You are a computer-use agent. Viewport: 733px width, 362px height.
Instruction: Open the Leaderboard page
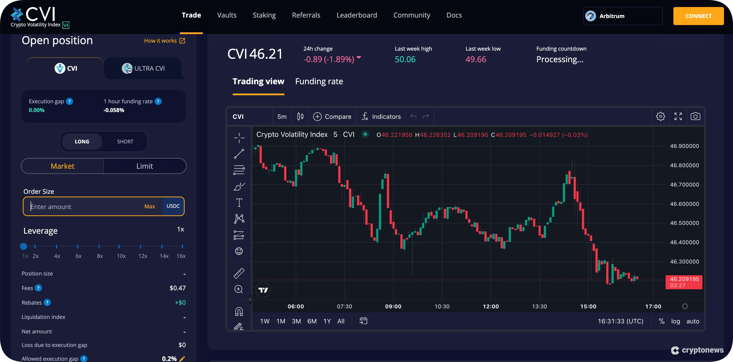(x=356, y=15)
